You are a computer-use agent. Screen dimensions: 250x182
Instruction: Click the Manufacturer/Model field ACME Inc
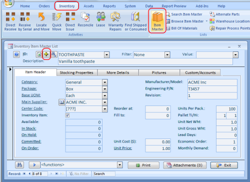pyautogui.click(x=212, y=82)
